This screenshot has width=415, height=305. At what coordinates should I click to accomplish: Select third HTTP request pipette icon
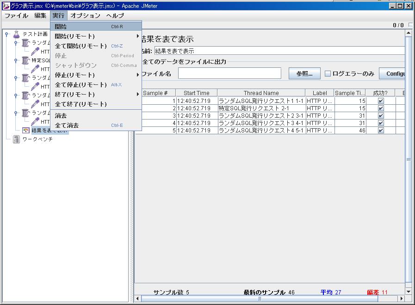click(35, 87)
